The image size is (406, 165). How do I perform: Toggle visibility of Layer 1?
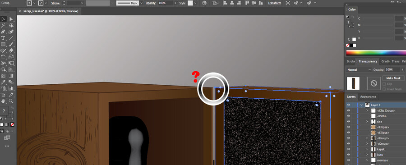[x=349, y=105]
